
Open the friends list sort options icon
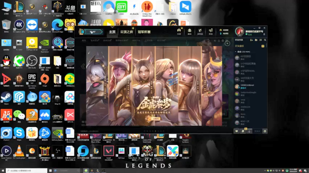click(x=260, y=40)
